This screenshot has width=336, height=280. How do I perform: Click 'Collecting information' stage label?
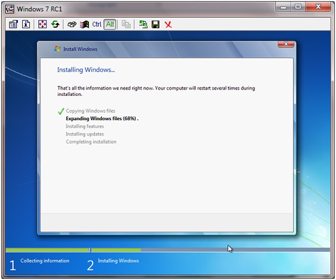point(45,261)
